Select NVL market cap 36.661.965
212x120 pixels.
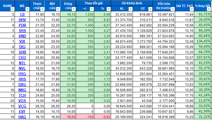(164, 68)
